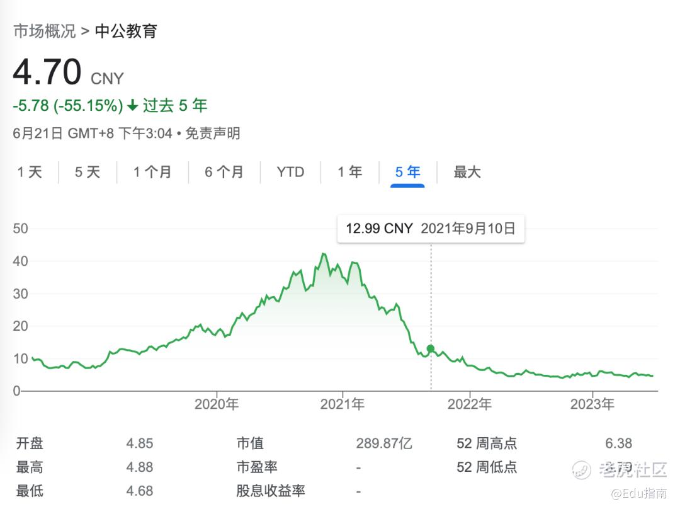Click the green data point marker on chart
The height and width of the screenshot is (509, 680).
[x=431, y=348]
